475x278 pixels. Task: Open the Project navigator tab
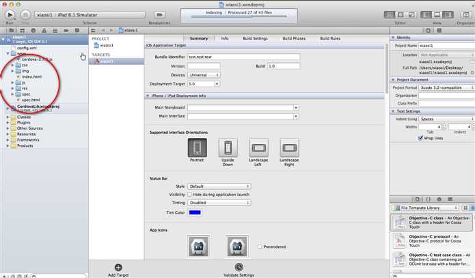[x=11, y=30]
